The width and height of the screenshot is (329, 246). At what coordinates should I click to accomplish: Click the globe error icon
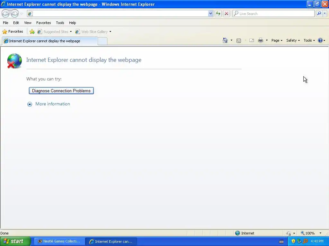point(14,61)
